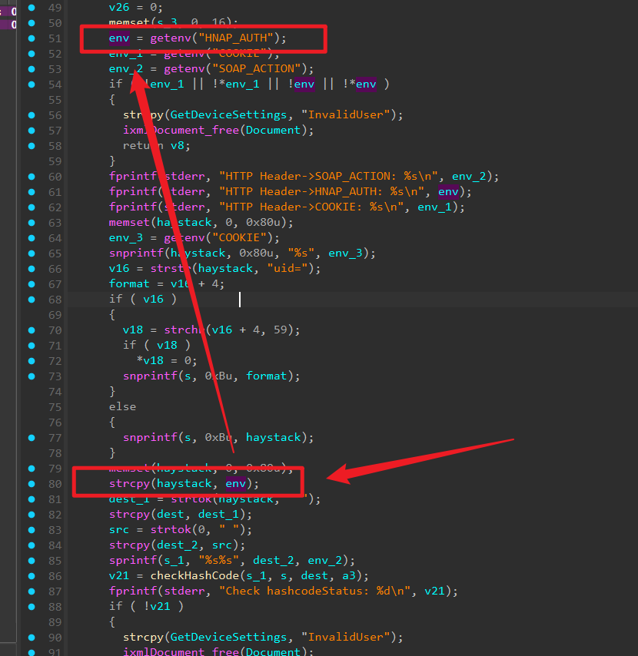The width and height of the screenshot is (638, 656).
Task: Click the breakpoint dot beside line 60
Action: click(x=32, y=177)
